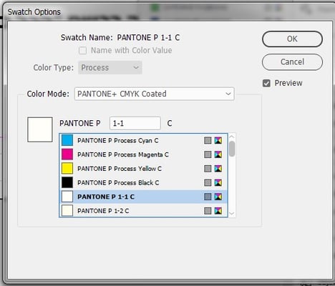Open the Color Mode PANTONE+ CMYK Coated dropdown
Viewport: 335px width, 286px height.
pyautogui.click(x=155, y=94)
